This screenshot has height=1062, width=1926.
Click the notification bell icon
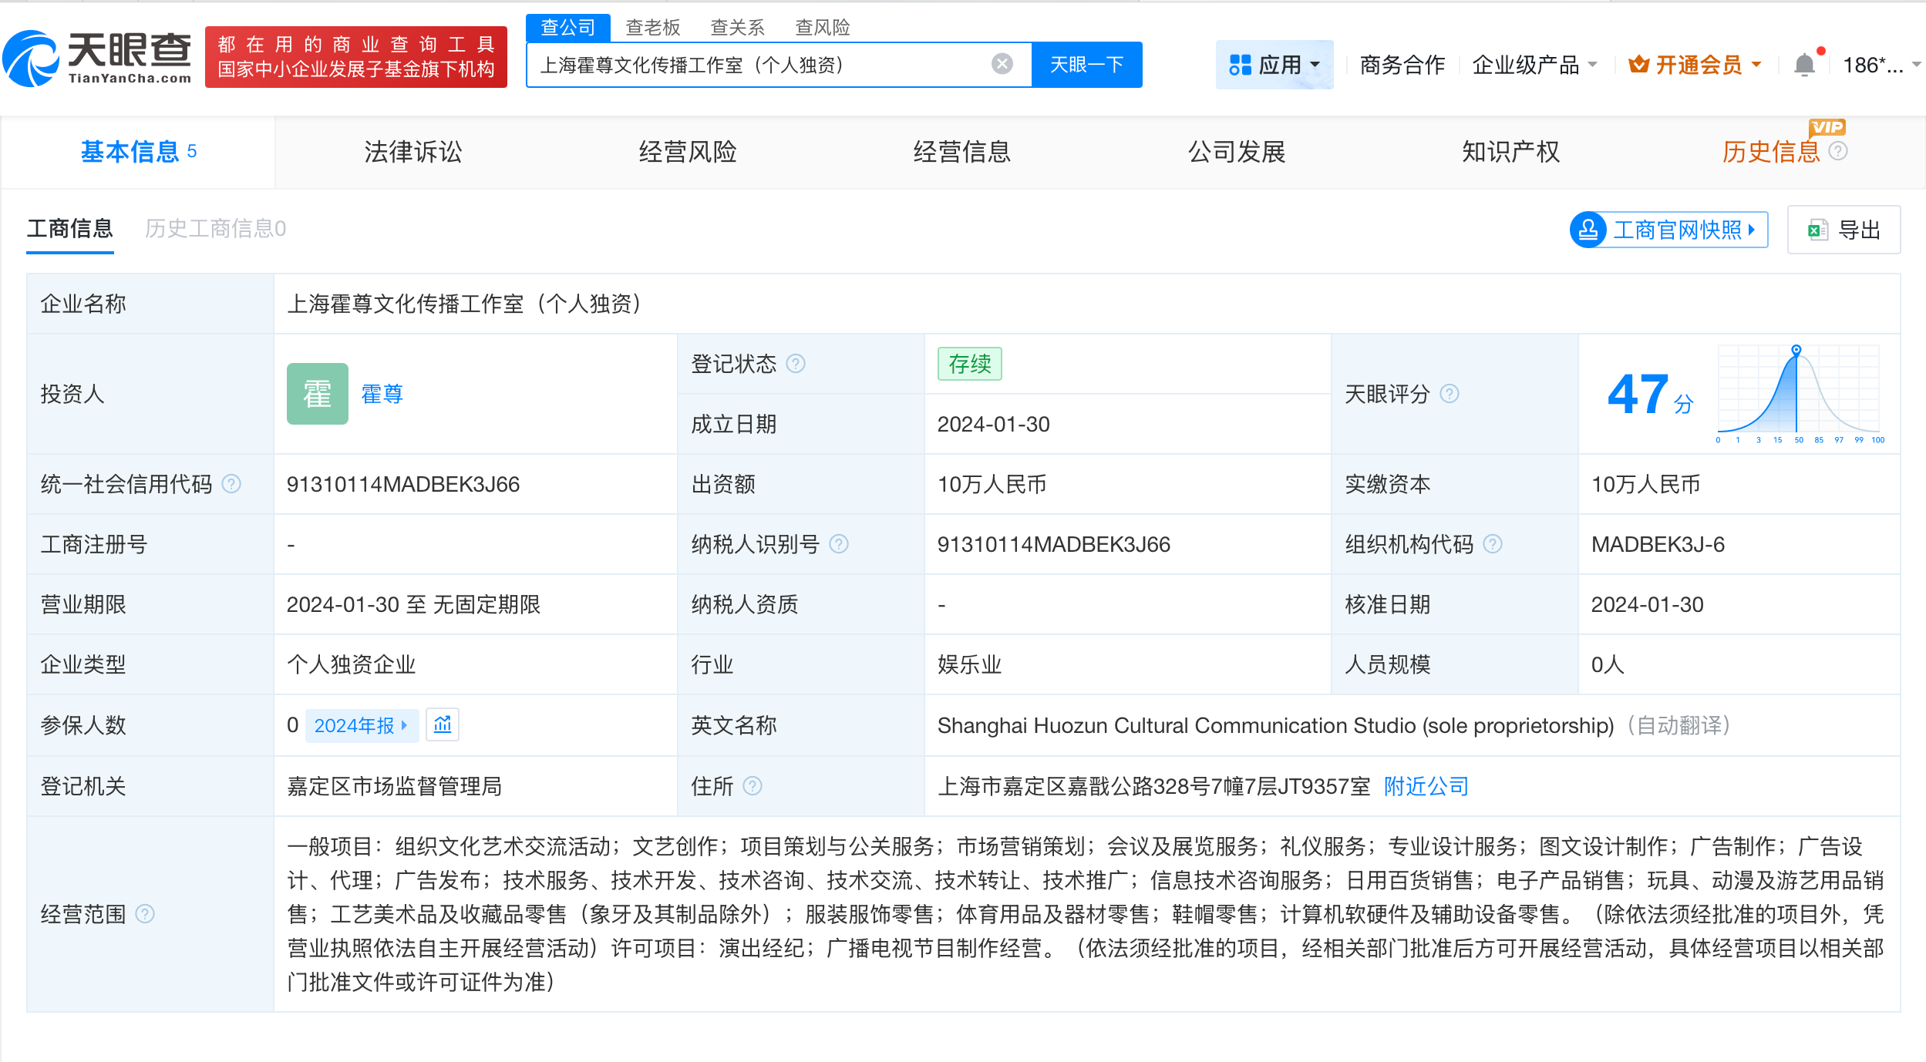coord(1803,65)
